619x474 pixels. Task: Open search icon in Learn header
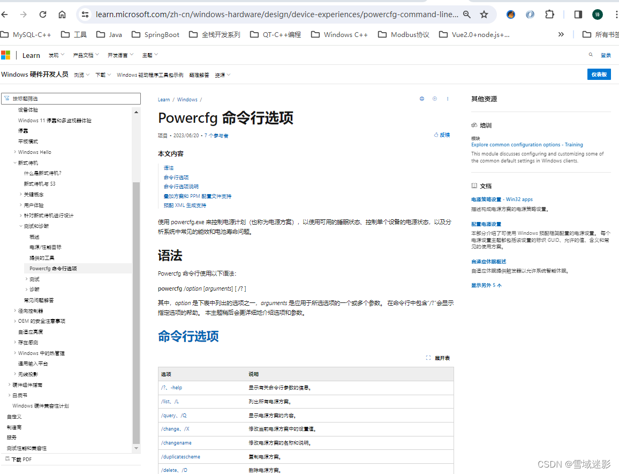tap(591, 55)
